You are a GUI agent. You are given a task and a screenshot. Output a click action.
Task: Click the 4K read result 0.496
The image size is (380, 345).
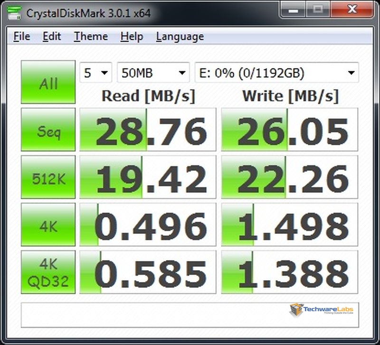[148, 224]
